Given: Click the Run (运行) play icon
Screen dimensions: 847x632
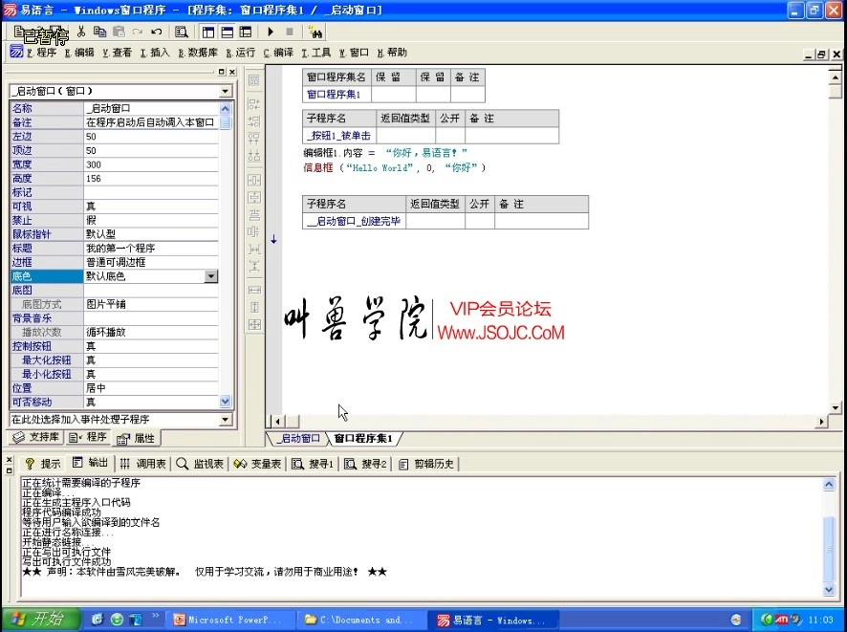Looking at the screenshot, I should (x=271, y=33).
